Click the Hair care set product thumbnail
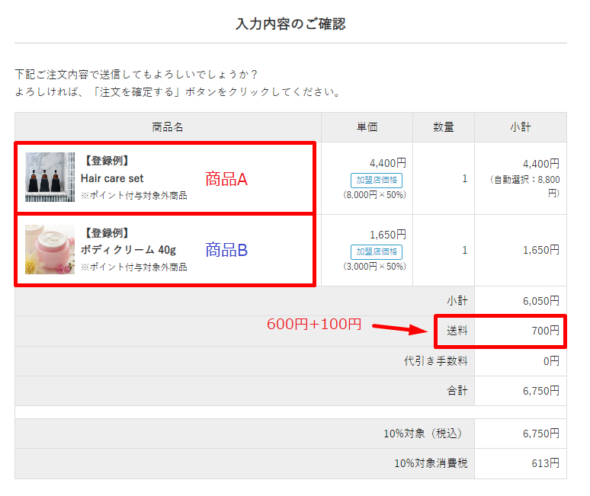Viewport: 590px width, 496px height. 50,178
